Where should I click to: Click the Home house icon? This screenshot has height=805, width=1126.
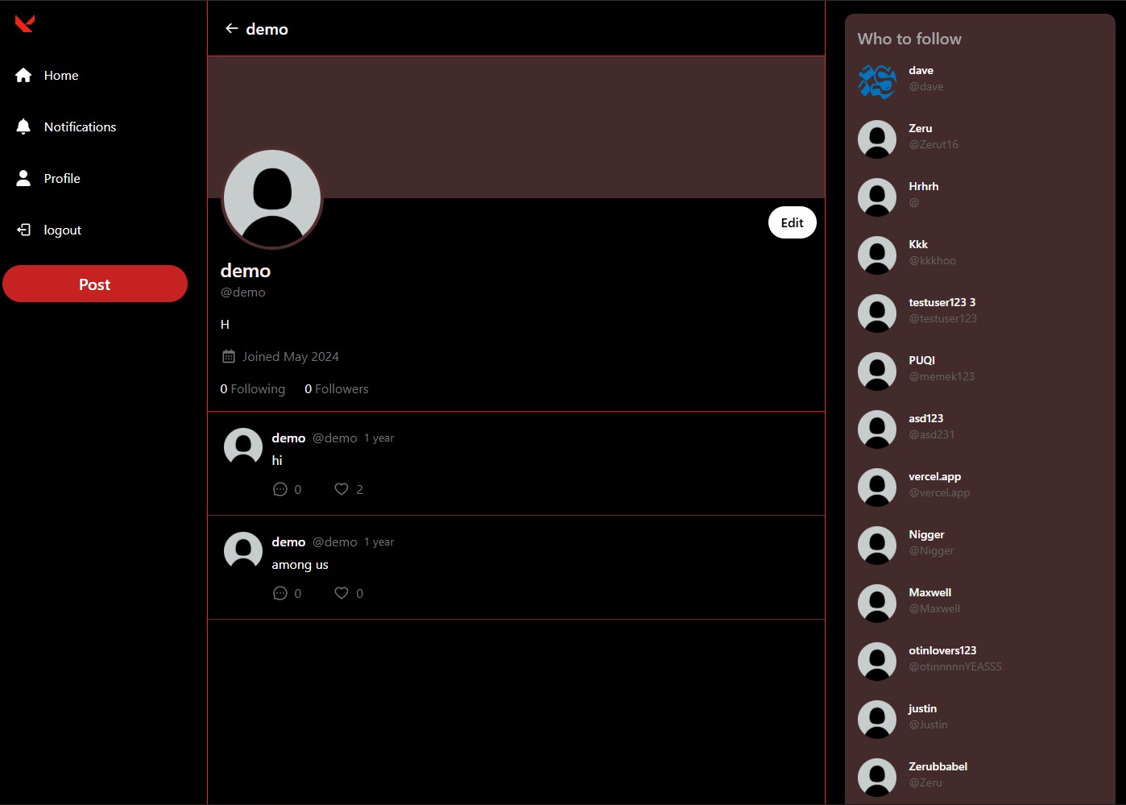click(x=23, y=75)
